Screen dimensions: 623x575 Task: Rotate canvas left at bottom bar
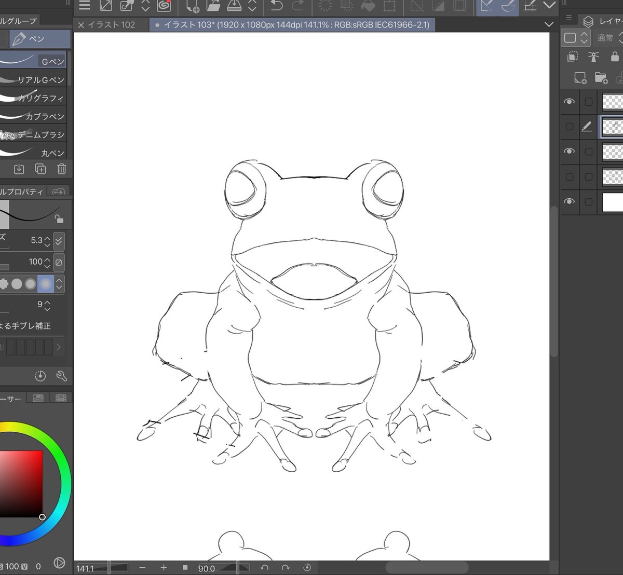point(265,568)
